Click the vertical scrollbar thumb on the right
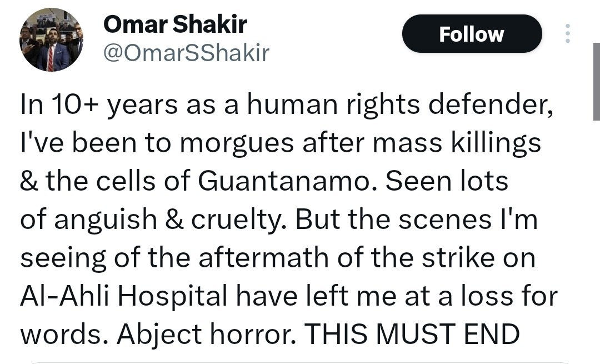This screenshot has width=600, height=364. click(597, 82)
